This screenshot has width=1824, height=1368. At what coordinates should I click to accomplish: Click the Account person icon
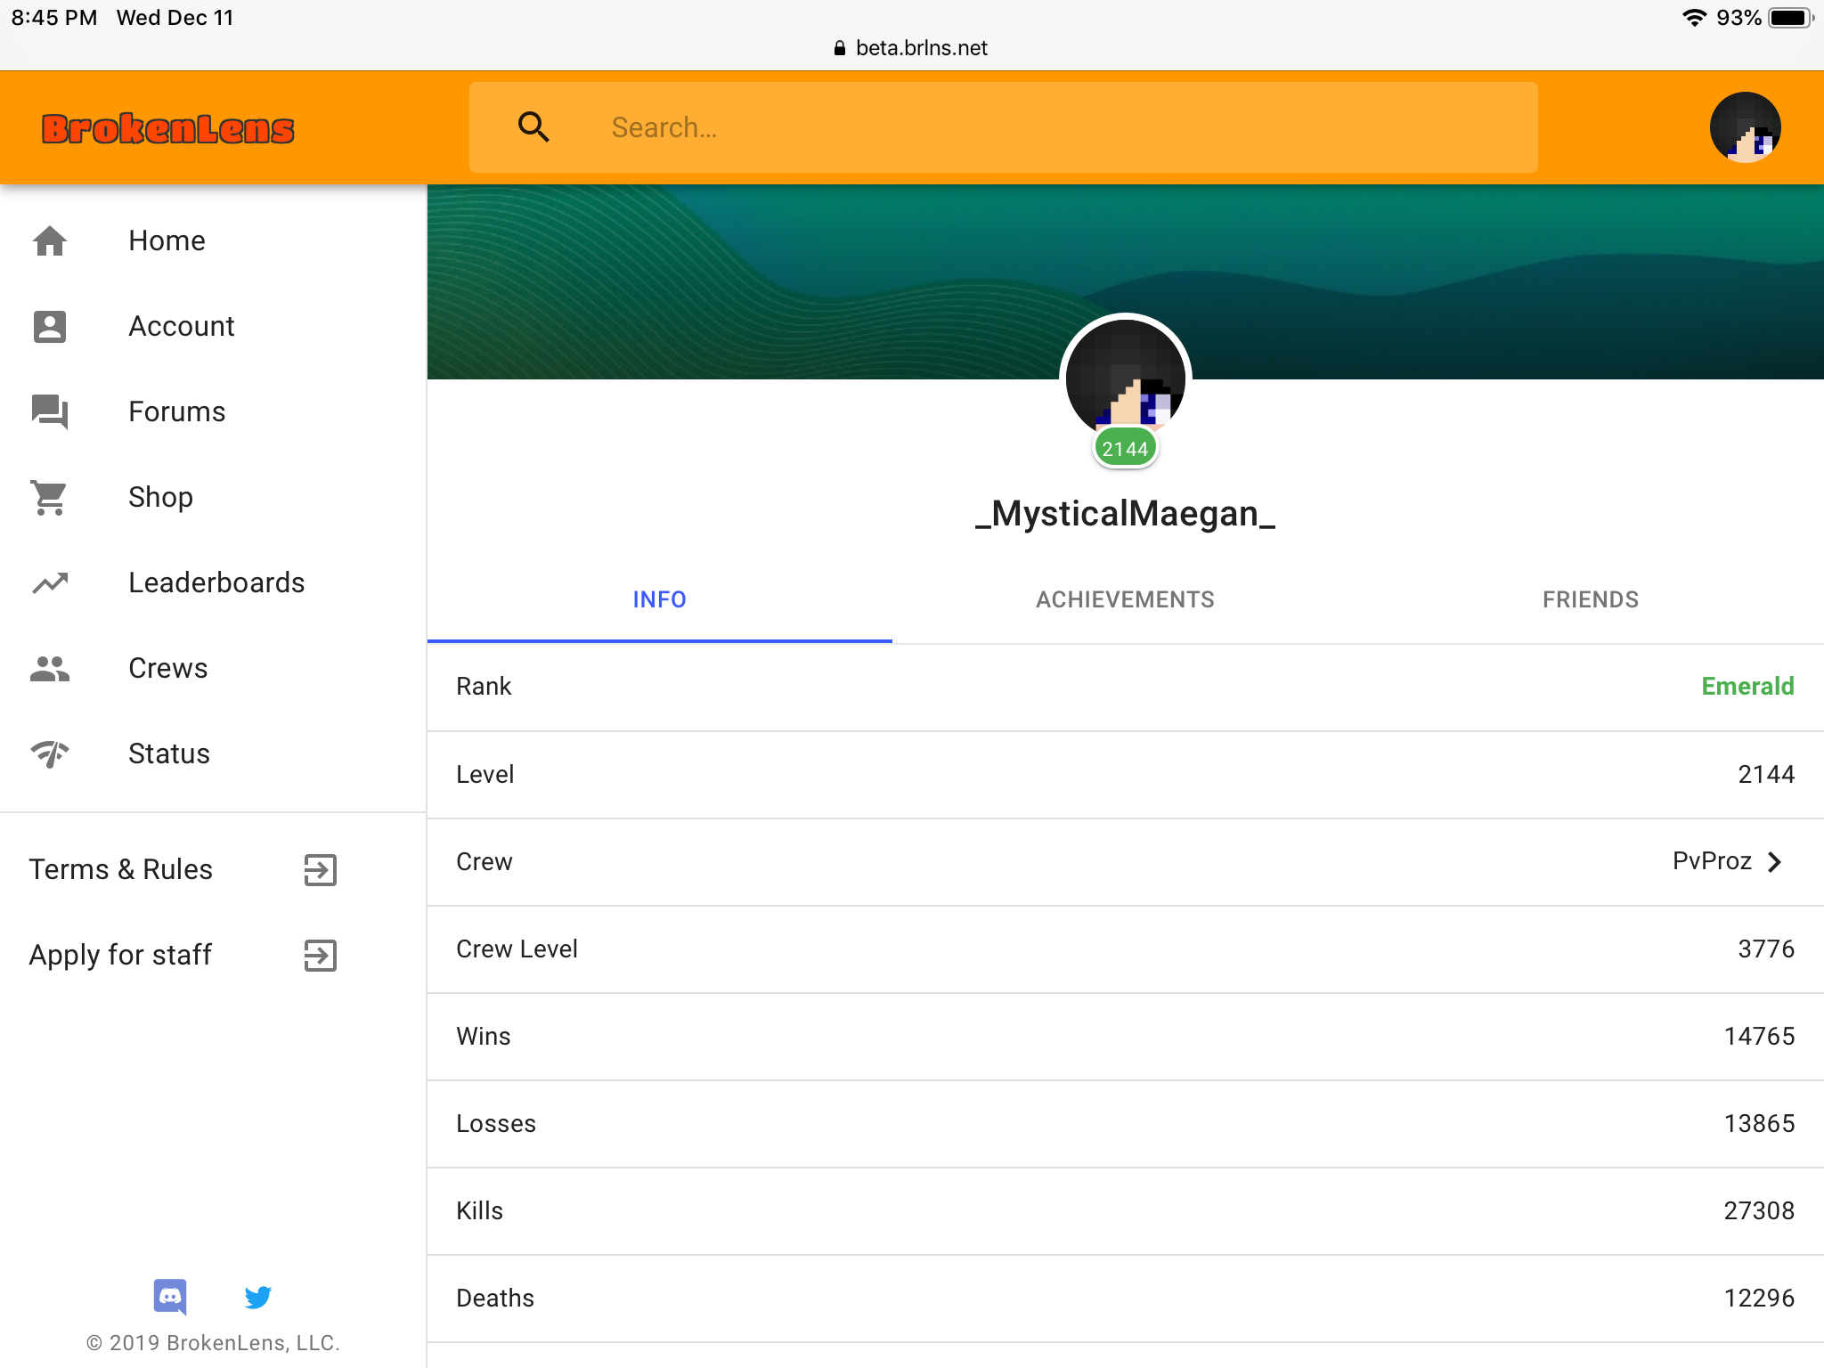coord(50,326)
